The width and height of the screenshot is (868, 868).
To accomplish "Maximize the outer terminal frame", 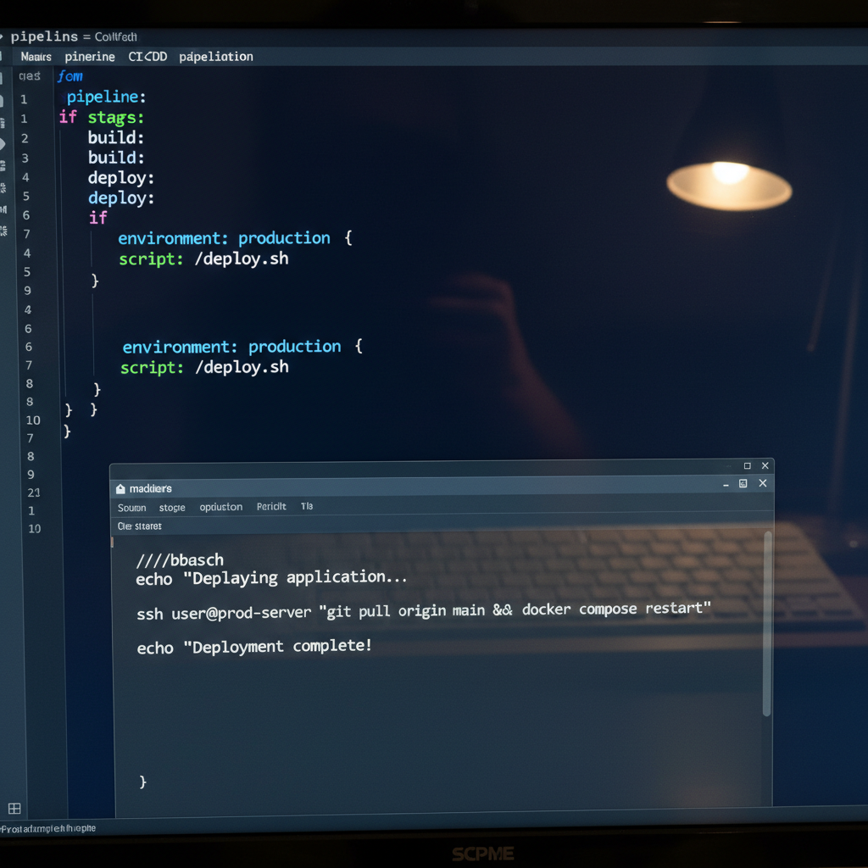I will [748, 466].
